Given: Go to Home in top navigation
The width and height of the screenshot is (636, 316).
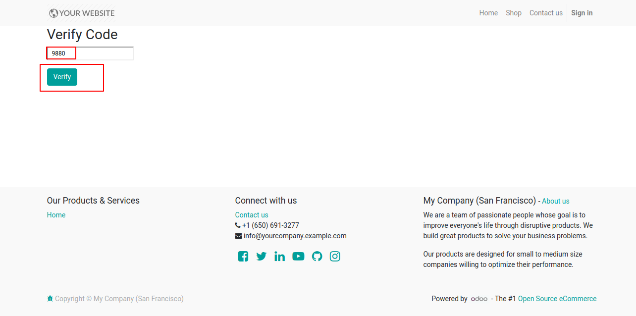Looking at the screenshot, I should [488, 13].
